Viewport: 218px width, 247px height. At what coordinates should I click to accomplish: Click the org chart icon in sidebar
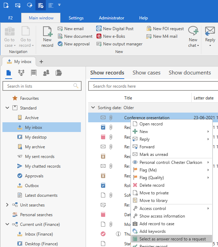(x=21, y=73)
